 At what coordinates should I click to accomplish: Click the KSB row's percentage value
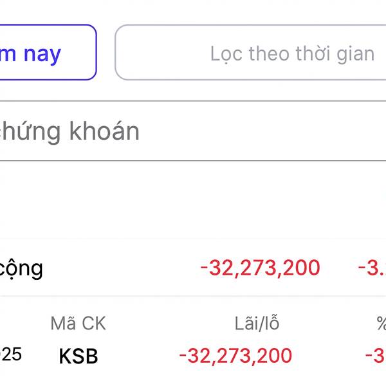(x=376, y=356)
